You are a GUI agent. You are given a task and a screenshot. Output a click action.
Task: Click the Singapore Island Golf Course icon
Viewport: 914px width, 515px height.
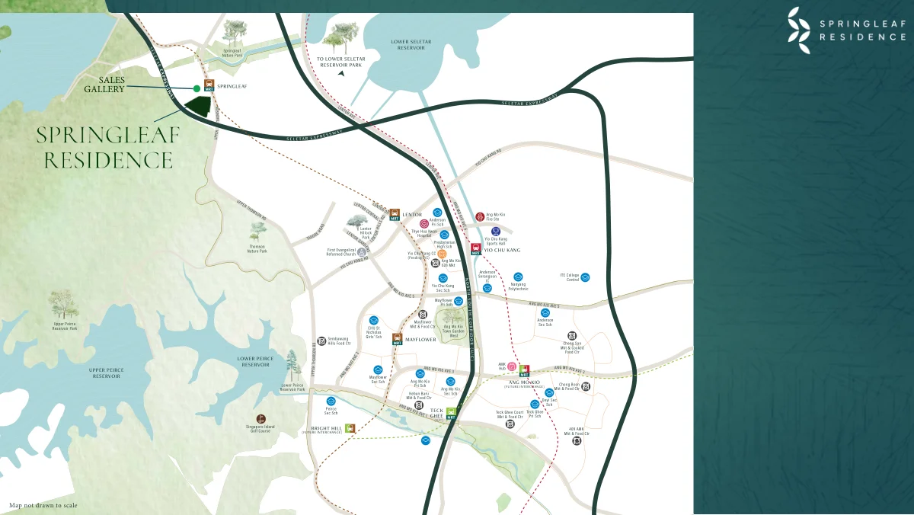coord(260,418)
